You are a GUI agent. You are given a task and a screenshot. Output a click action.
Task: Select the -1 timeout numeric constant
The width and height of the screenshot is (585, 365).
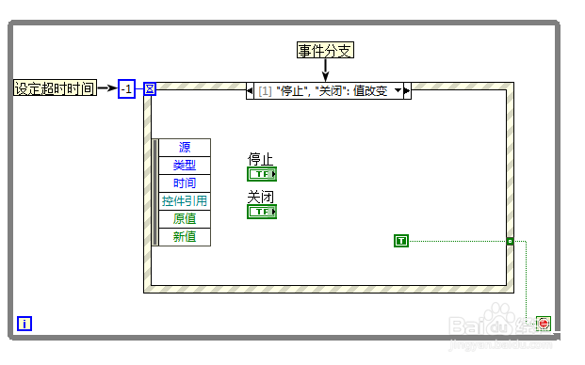click(x=126, y=89)
